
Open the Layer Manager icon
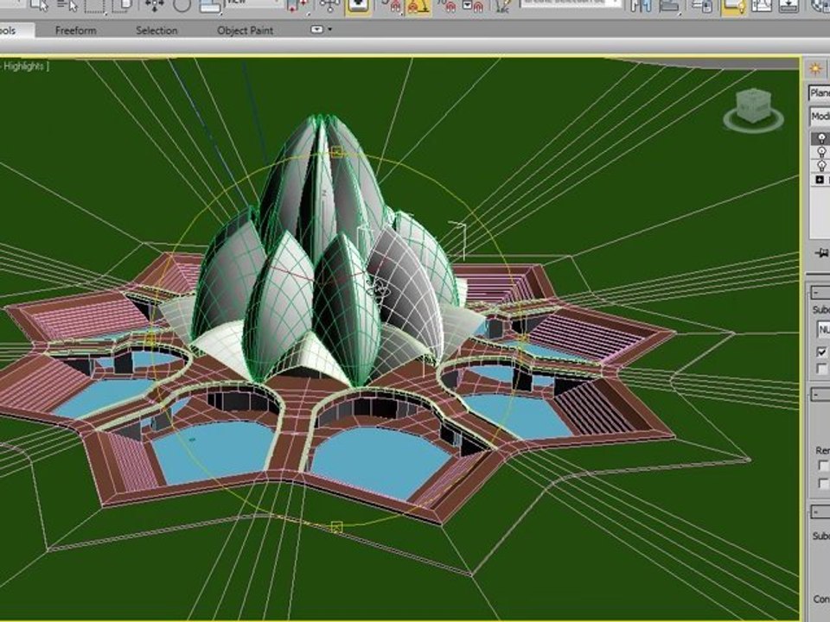tap(702, 5)
